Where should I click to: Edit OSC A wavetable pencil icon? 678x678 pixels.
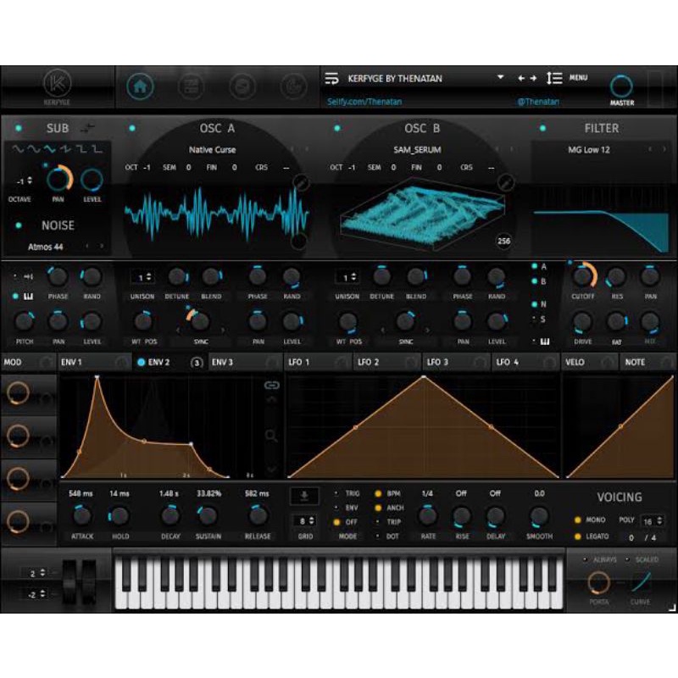coord(302,183)
